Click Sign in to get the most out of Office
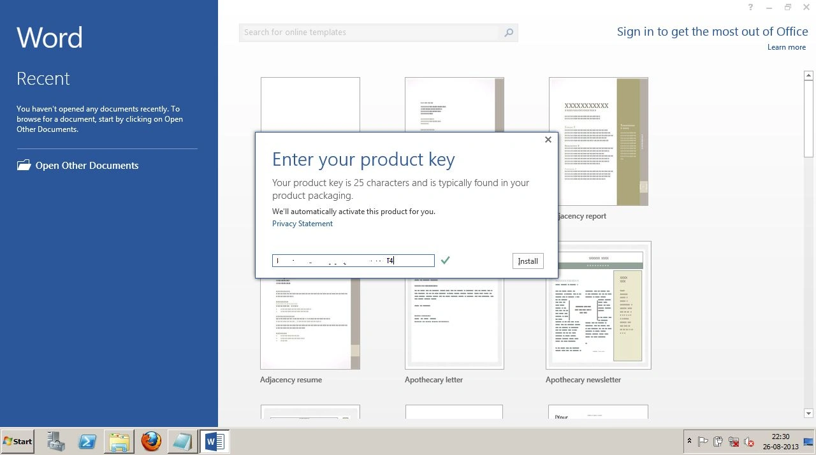The width and height of the screenshot is (816, 455). (713, 32)
